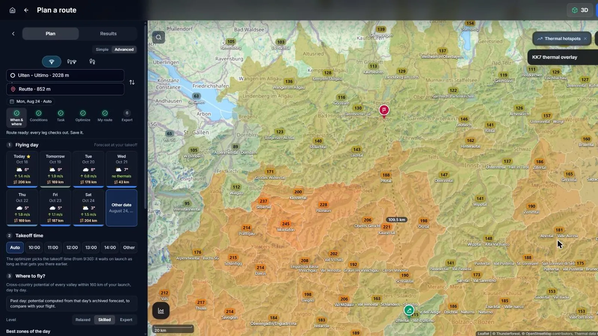
Task: Switch to the Results tab
Action: click(x=108, y=34)
